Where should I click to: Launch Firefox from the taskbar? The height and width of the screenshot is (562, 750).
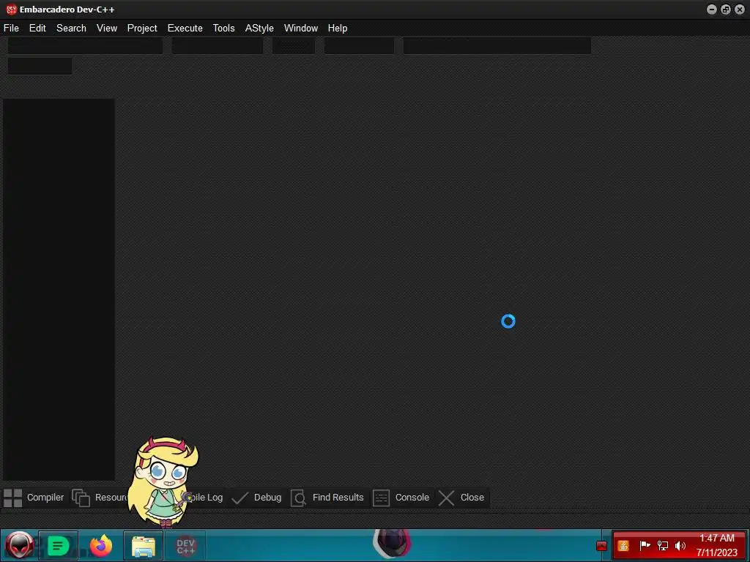[x=101, y=545]
